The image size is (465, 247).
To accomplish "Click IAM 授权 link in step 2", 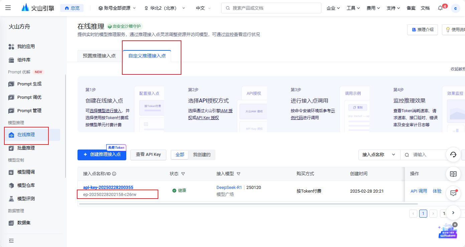I will pyautogui.click(x=226, y=110).
